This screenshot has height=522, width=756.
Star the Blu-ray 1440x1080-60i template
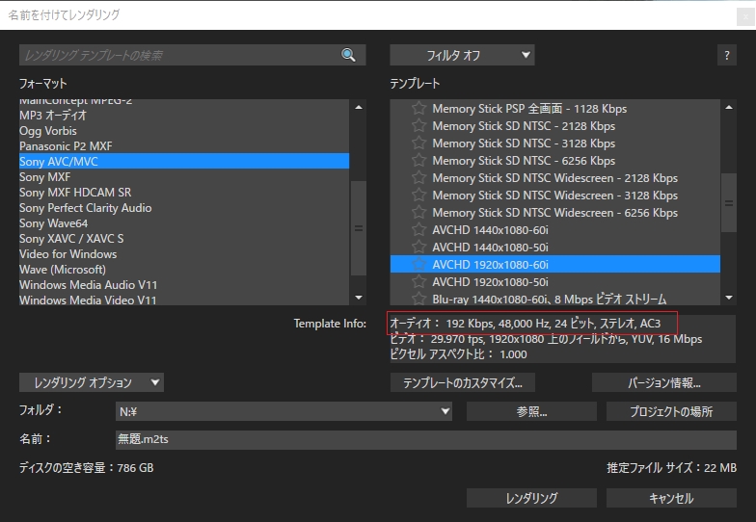(x=418, y=299)
